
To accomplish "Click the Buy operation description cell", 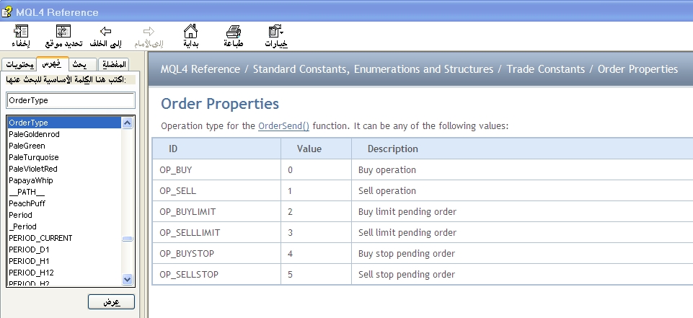I will [x=522, y=169].
